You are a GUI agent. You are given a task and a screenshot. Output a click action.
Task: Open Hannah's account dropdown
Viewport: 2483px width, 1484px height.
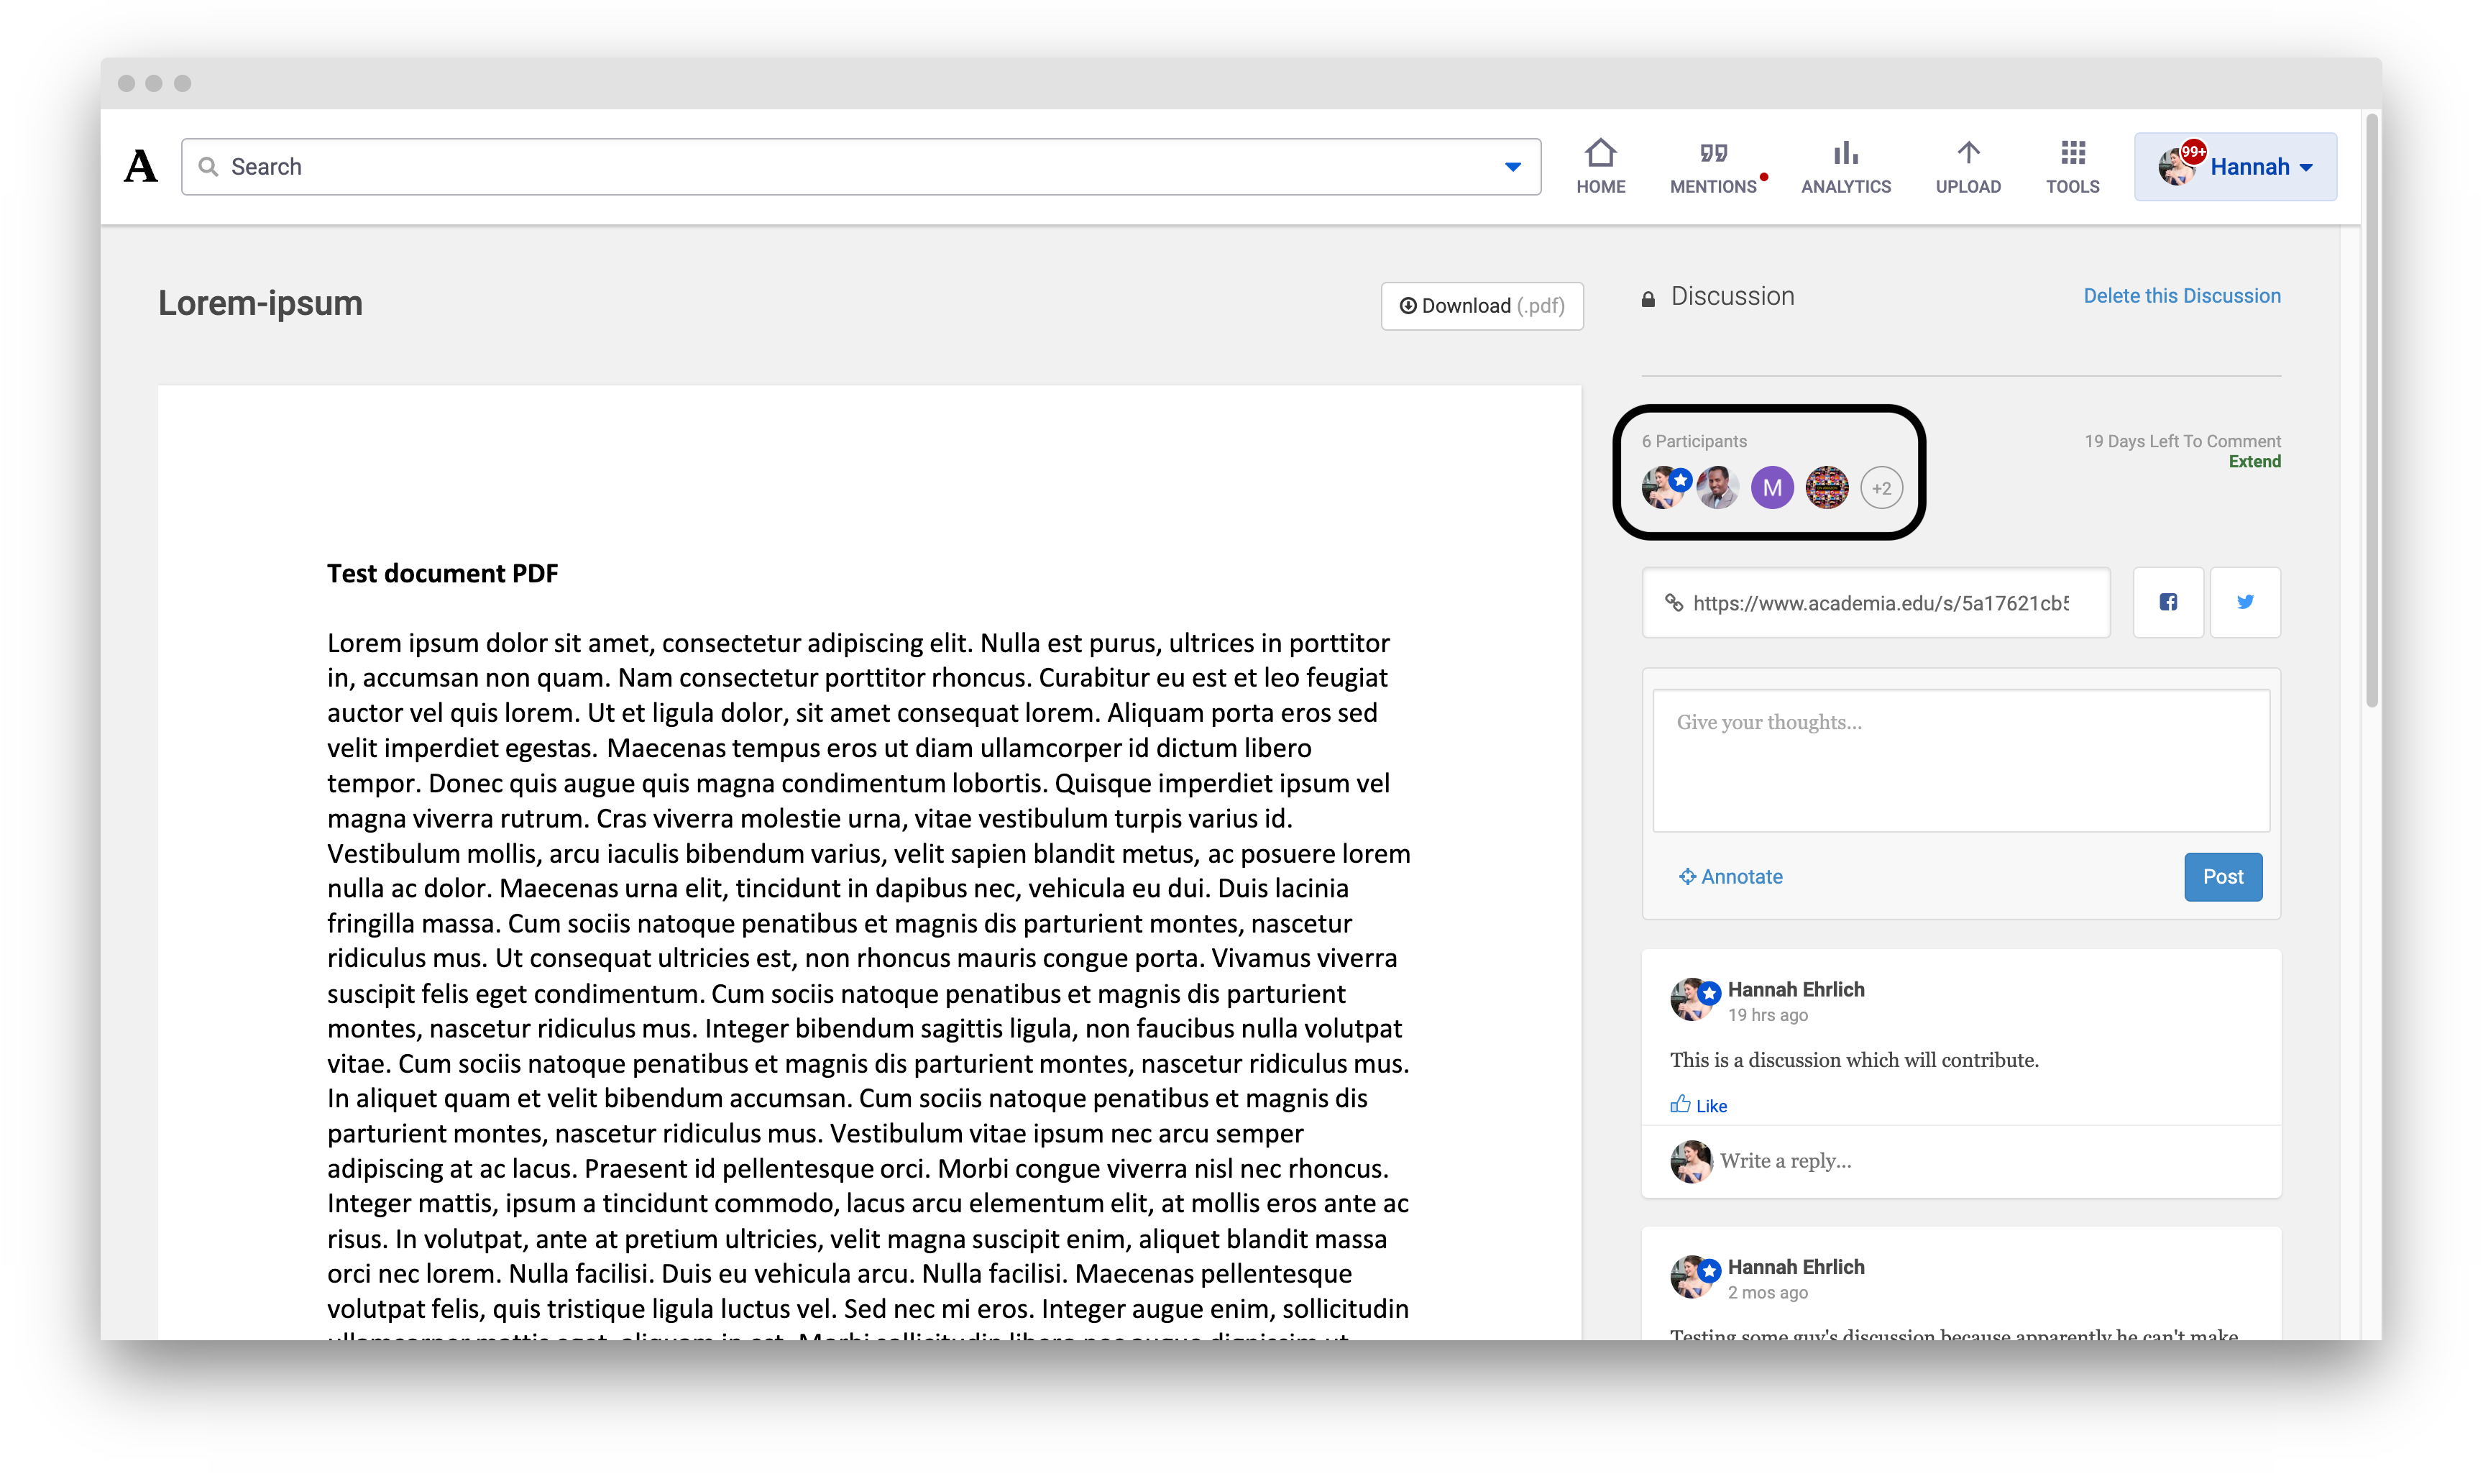coord(2235,166)
